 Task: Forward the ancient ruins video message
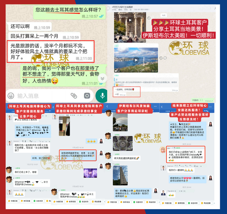pos(149,18)
